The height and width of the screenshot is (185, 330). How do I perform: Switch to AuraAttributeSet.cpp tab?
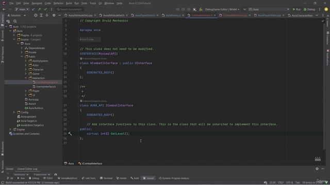click(80, 15)
